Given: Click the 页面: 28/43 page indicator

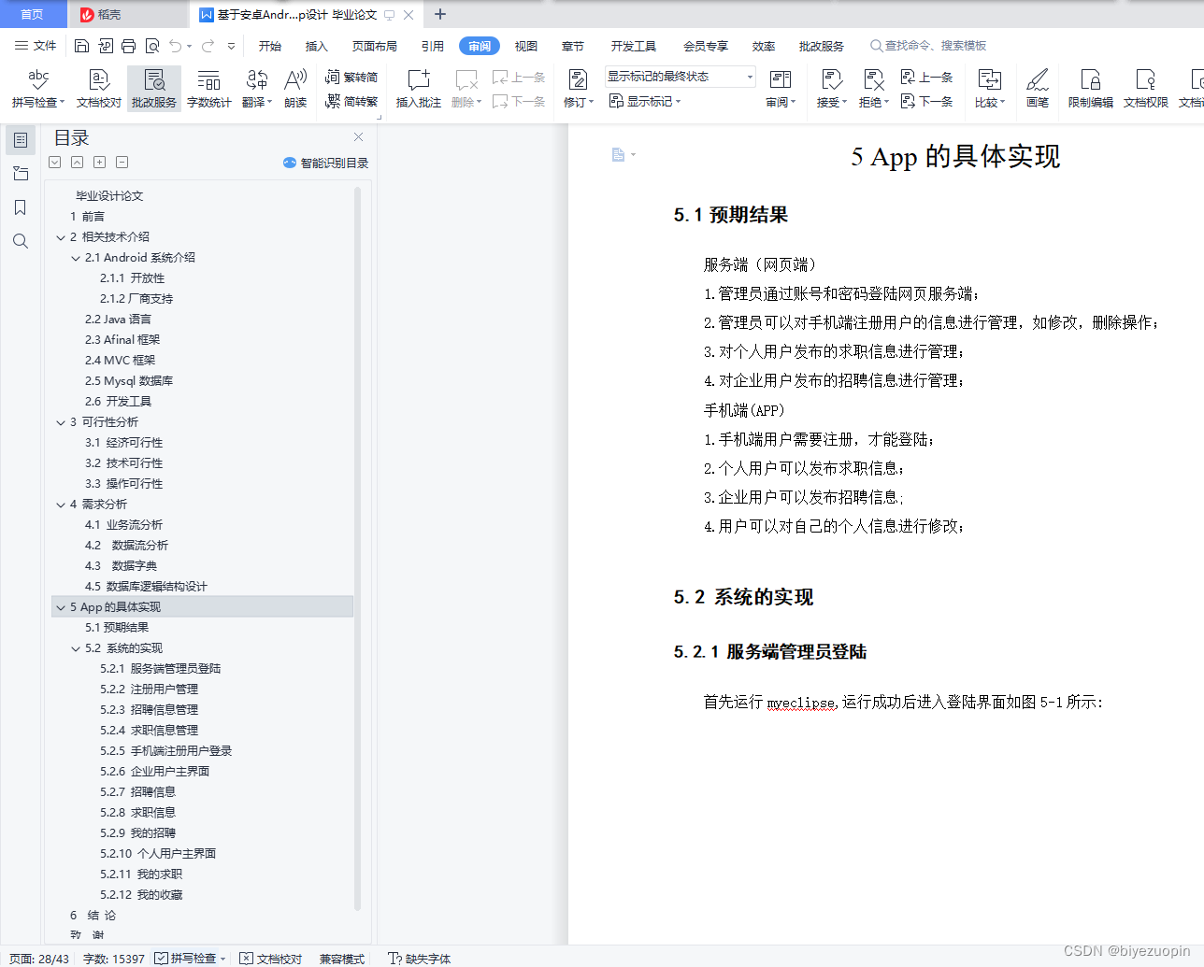Looking at the screenshot, I should [39, 959].
